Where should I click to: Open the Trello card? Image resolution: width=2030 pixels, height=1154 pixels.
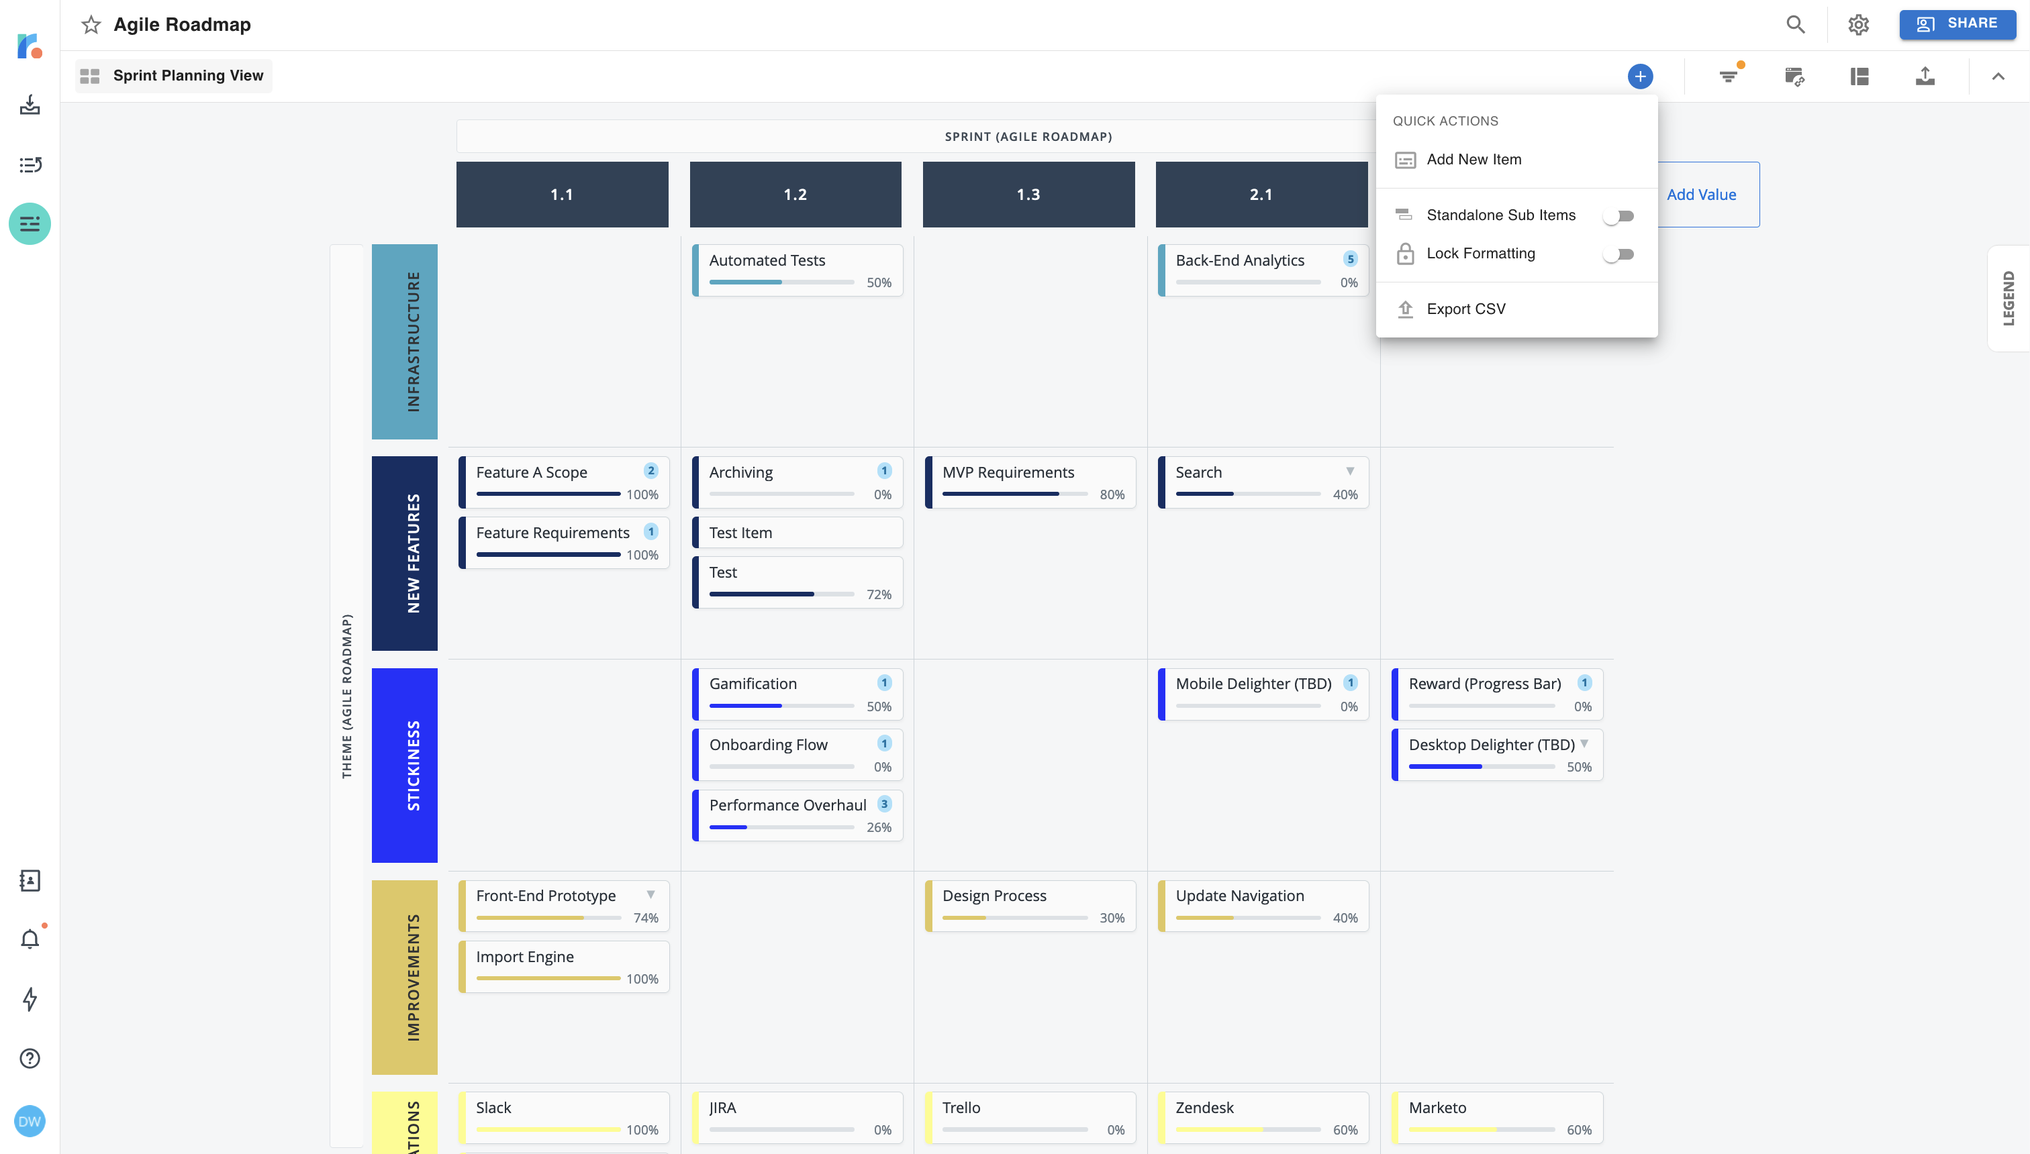point(1030,1118)
